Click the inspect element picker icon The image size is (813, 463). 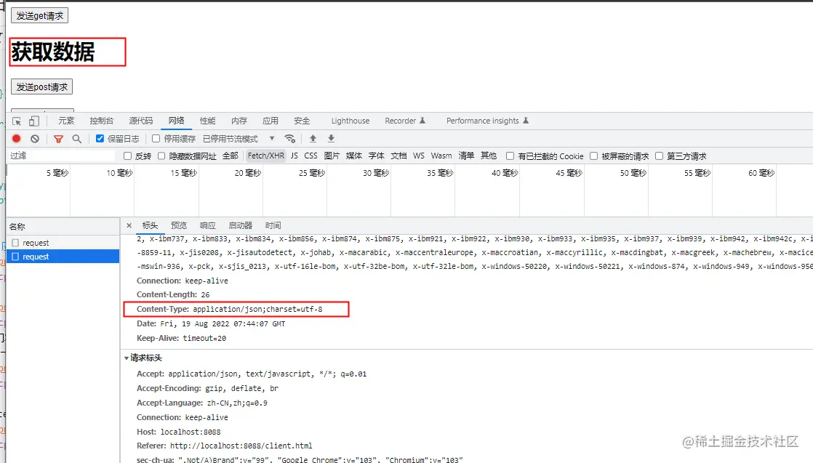click(17, 121)
